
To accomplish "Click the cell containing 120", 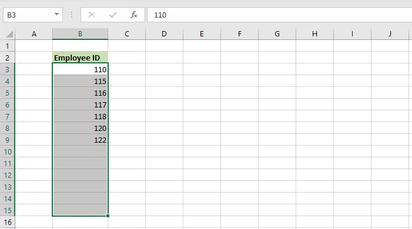I will coord(80,128).
